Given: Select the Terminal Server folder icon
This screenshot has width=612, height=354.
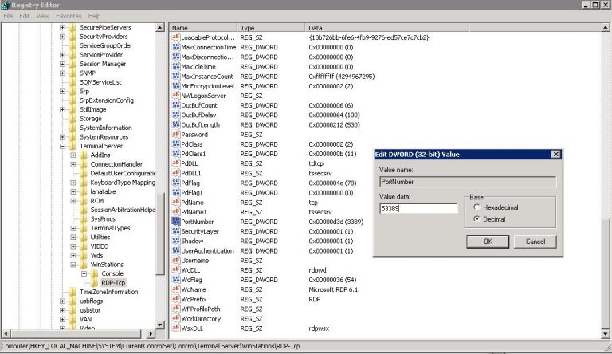Looking at the screenshot, I should point(73,146).
